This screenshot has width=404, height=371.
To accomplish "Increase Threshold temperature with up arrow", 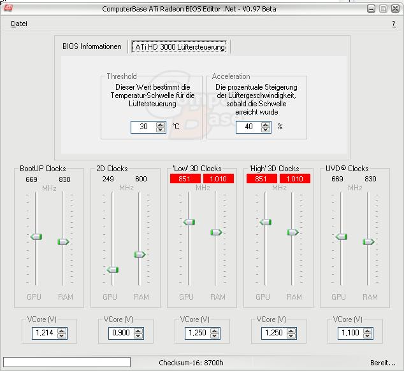I will coord(160,125).
